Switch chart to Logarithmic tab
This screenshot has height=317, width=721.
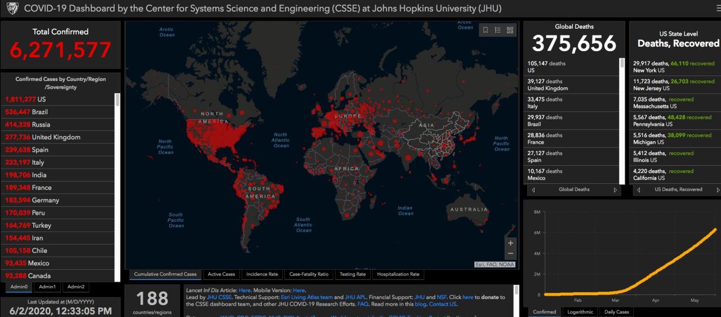580,312
